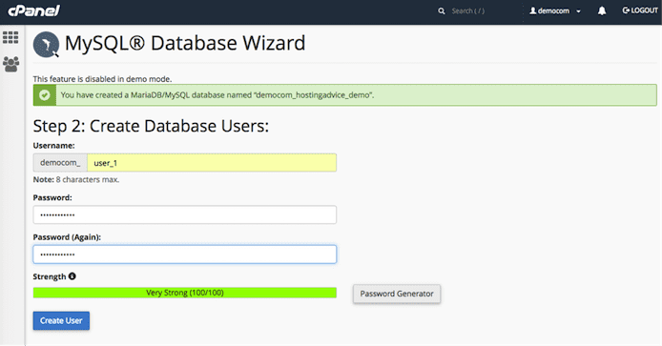Click the MySQL Database Wizard page icon
This screenshot has width=662, height=346.
pos(46,44)
